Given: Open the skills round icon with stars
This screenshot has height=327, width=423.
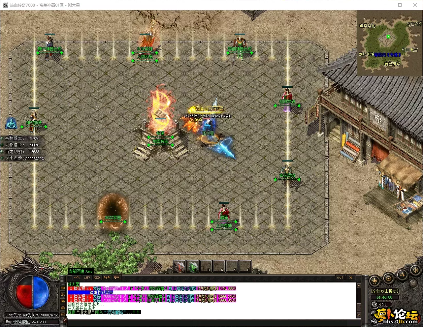Looking at the screenshot, I should [x=402, y=274].
